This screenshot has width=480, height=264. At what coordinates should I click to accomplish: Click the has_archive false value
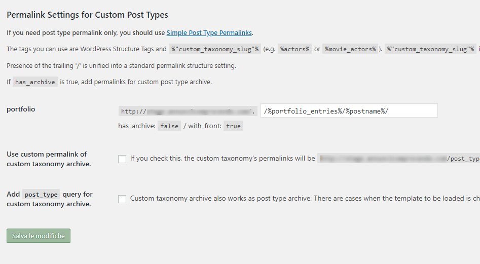click(x=169, y=126)
